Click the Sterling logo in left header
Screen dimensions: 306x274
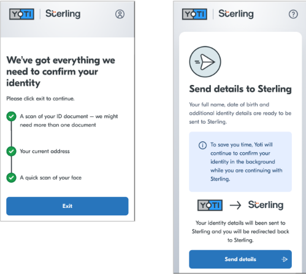tap(63, 14)
